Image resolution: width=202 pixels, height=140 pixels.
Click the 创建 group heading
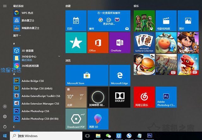pyautogui.click(x=68, y=6)
